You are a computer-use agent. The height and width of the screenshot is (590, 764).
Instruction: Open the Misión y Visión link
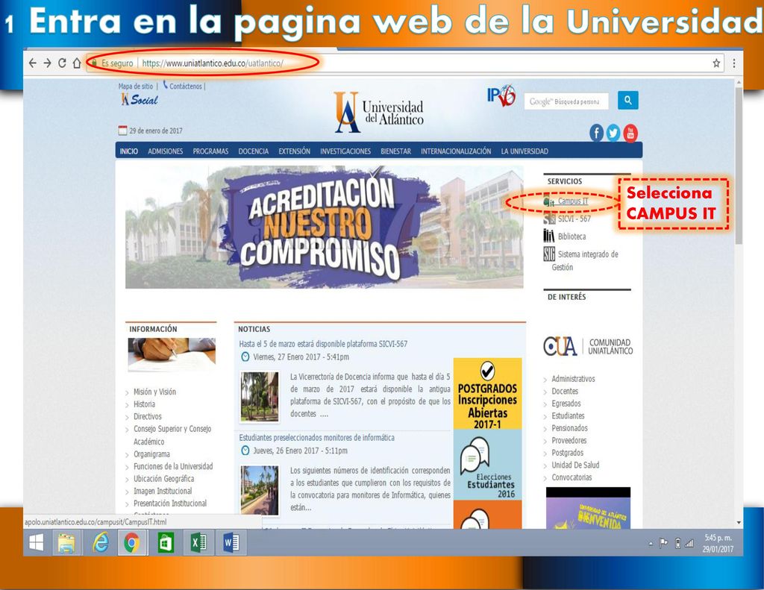(x=155, y=392)
